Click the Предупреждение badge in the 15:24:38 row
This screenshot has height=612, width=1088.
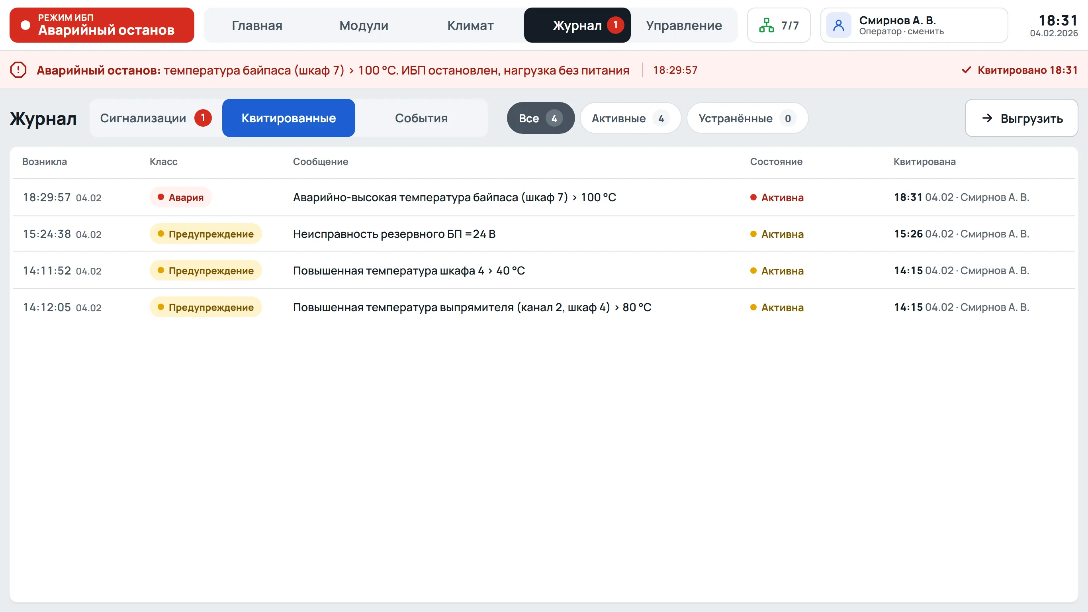pos(205,234)
